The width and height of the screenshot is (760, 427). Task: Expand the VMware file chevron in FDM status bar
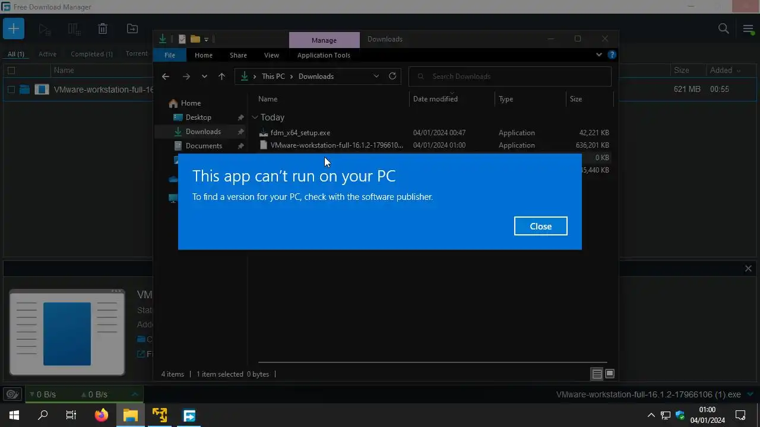751,394
